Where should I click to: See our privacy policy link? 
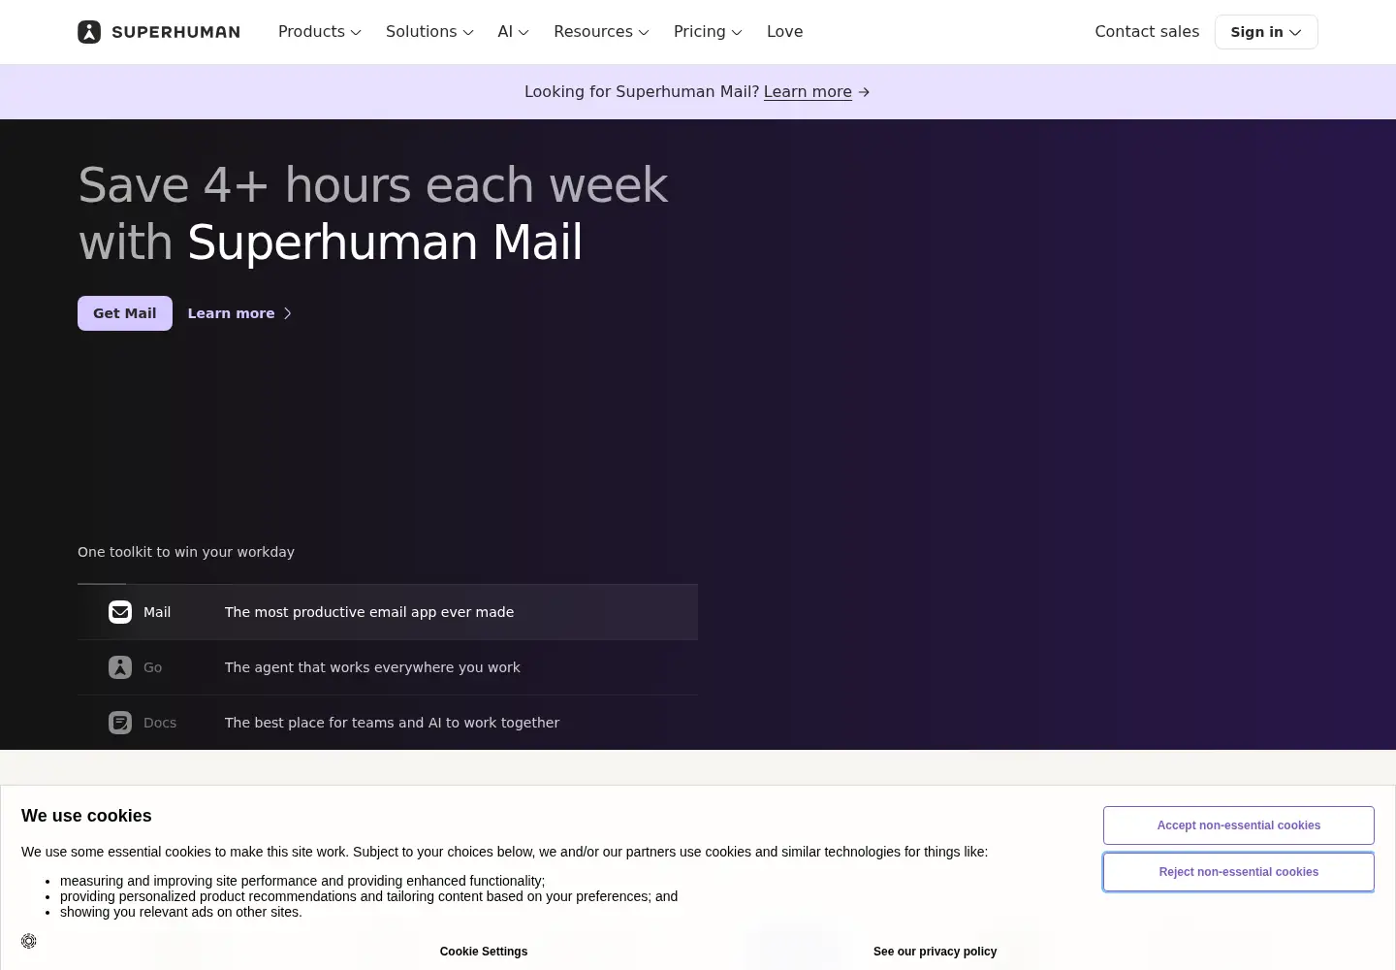point(935,952)
